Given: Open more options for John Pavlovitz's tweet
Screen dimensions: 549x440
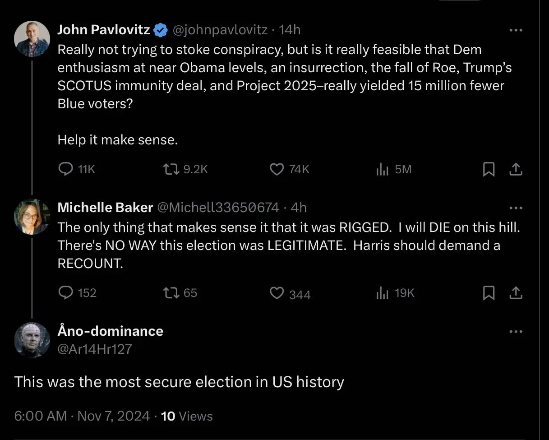Looking at the screenshot, I should point(516,30).
